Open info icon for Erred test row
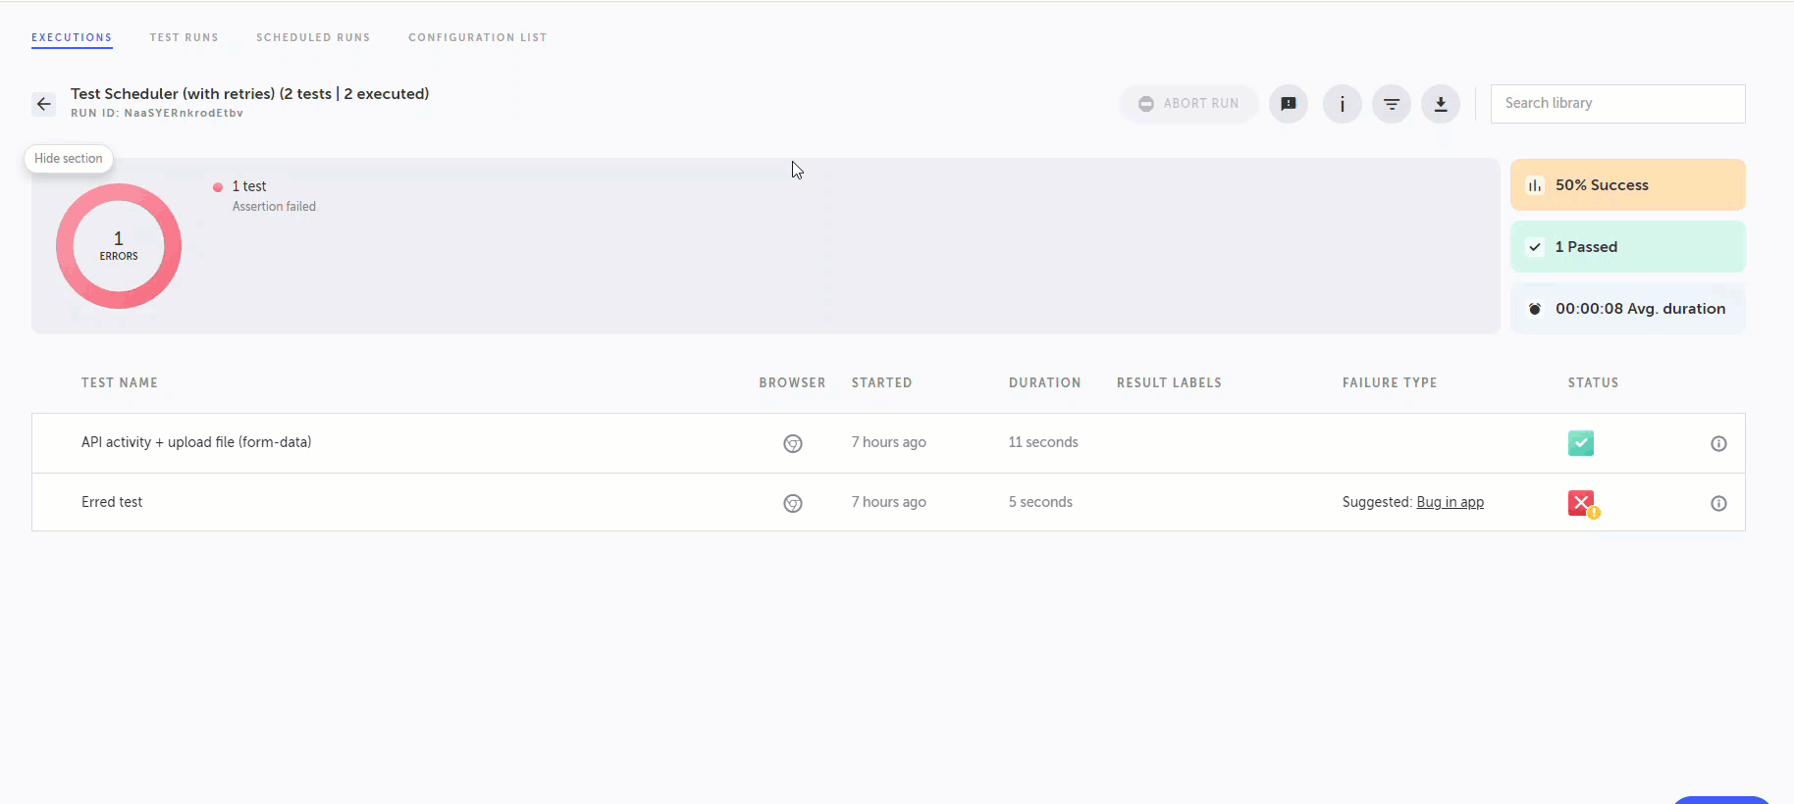The image size is (1794, 804). tap(1718, 503)
